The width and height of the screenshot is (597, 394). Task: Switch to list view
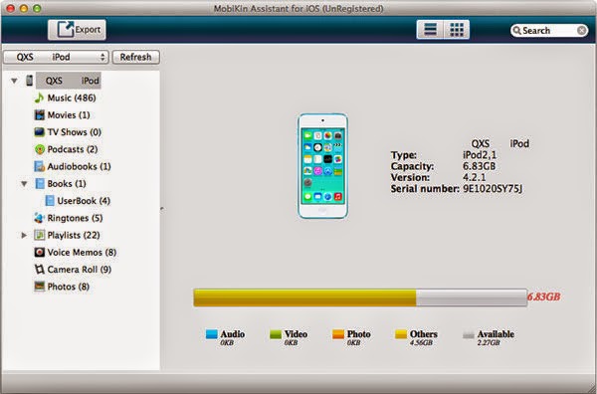click(x=430, y=29)
